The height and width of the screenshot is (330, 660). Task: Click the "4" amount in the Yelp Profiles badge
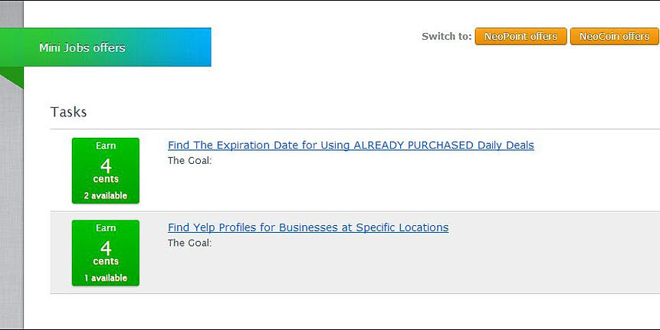pyautogui.click(x=106, y=247)
